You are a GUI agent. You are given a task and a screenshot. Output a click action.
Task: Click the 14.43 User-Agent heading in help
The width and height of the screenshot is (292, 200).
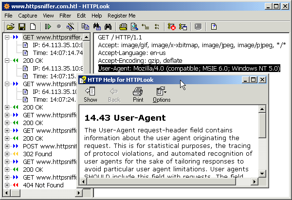click(x=125, y=118)
